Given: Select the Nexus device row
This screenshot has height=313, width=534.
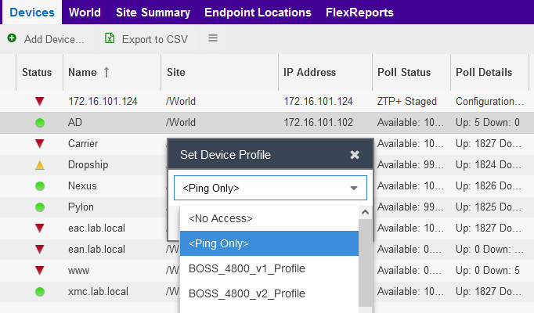Looking at the screenshot, I should coord(82,186).
